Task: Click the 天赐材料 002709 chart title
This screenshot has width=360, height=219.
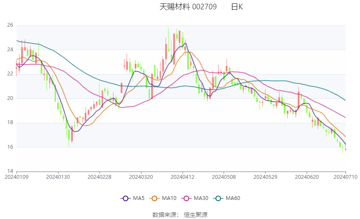Action: click(x=188, y=7)
